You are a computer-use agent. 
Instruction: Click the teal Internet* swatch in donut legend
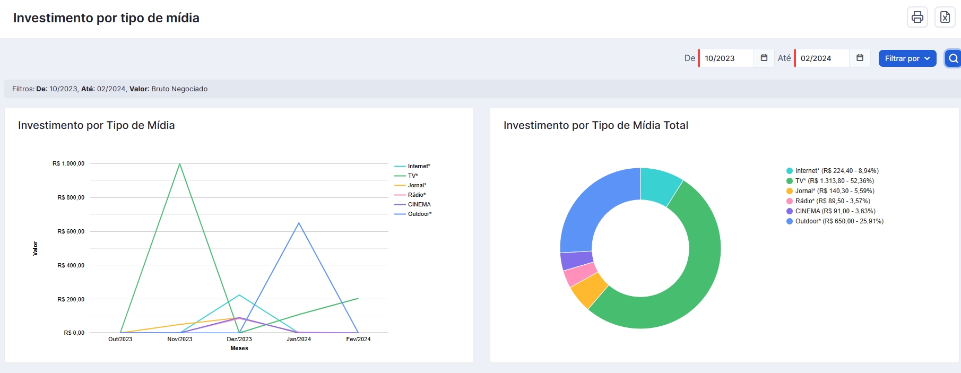tap(790, 171)
